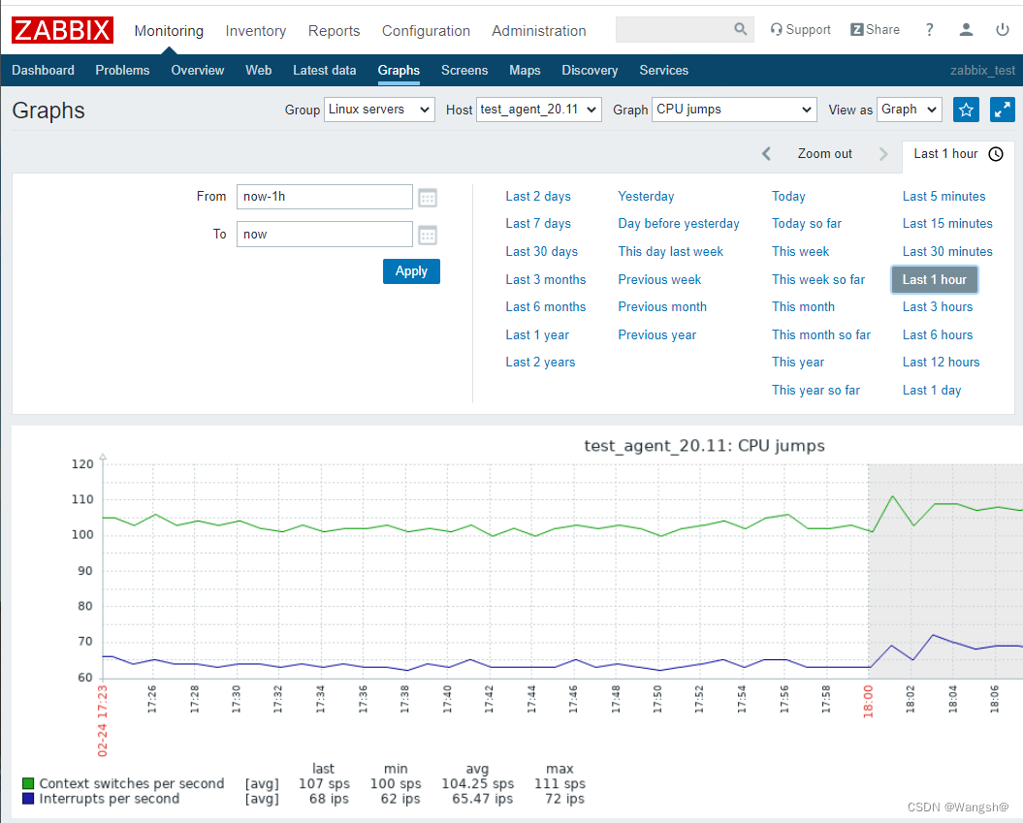Screen dimensions: 1023x823
Task: Expand the Host dropdown test_agent_20.11
Action: pos(539,110)
